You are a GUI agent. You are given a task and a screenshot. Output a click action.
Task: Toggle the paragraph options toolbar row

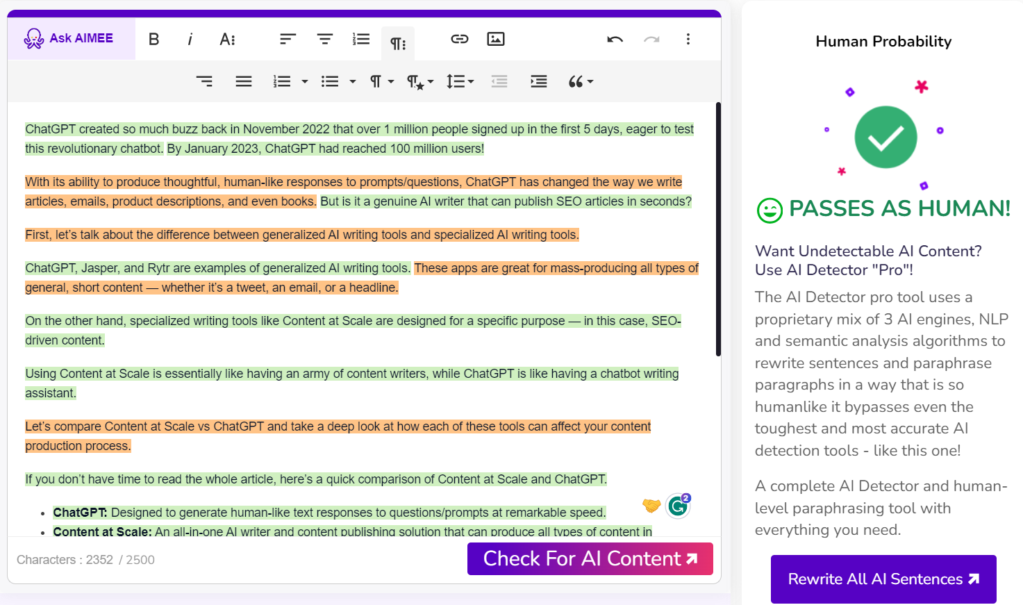(x=398, y=44)
